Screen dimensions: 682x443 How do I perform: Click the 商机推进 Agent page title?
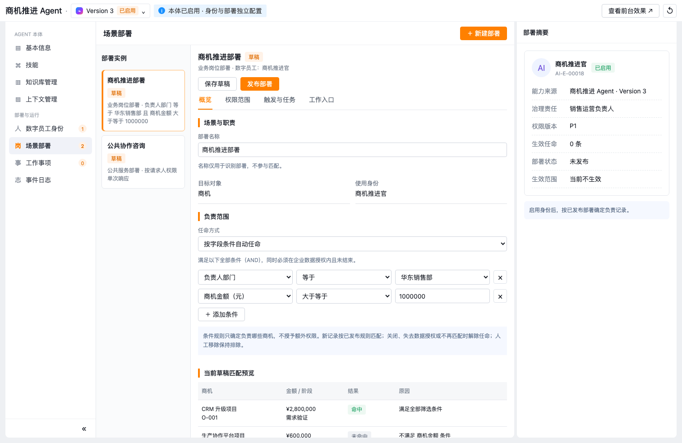point(34,11)
